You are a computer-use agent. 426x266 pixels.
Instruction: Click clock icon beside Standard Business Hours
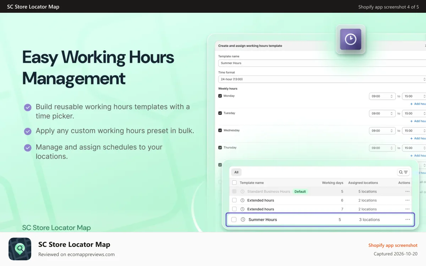pyautogui.click(x=242, y=192)
